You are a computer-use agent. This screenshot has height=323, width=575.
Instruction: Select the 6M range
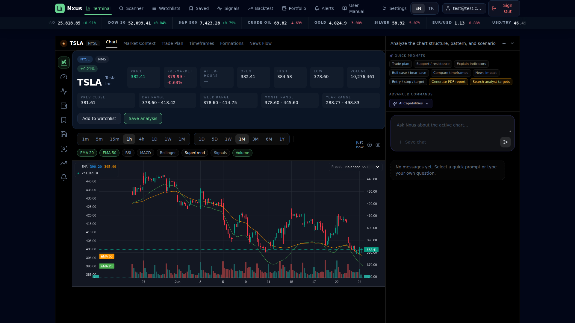[269, 139]
